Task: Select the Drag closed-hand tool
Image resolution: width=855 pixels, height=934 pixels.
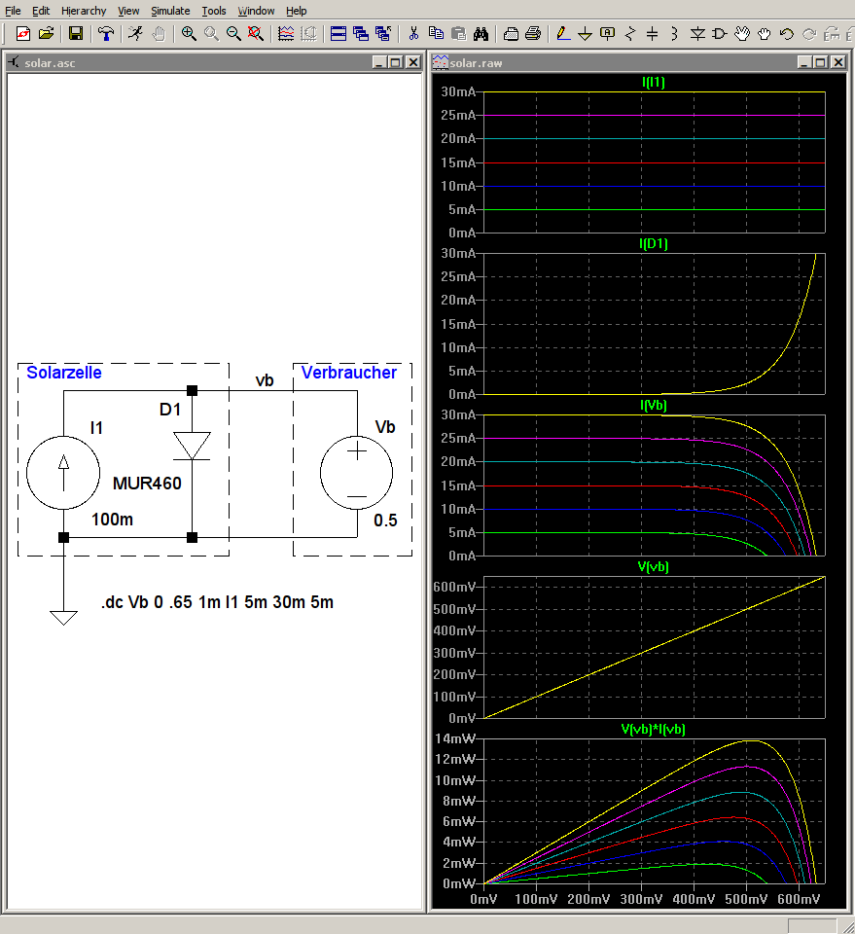Action: click(765, 33)
